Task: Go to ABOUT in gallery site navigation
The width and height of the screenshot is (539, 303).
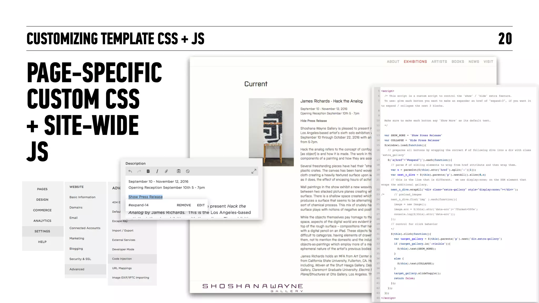Action: (x=393, y=61)
